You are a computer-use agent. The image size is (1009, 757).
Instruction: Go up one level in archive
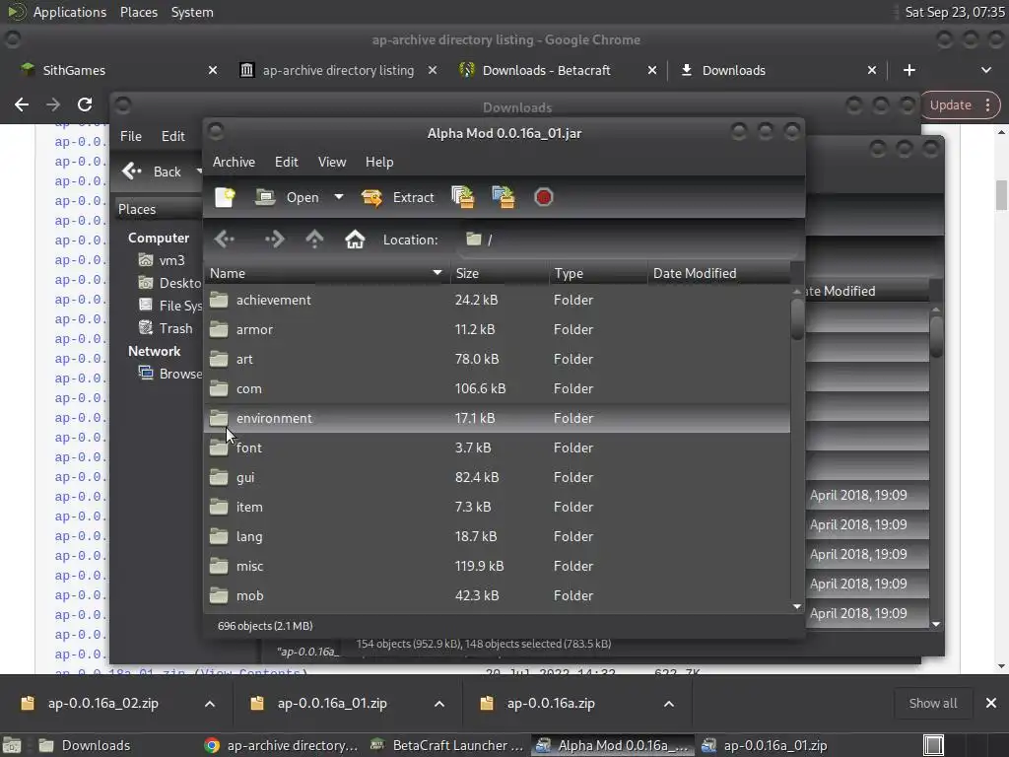coord(314,240)
